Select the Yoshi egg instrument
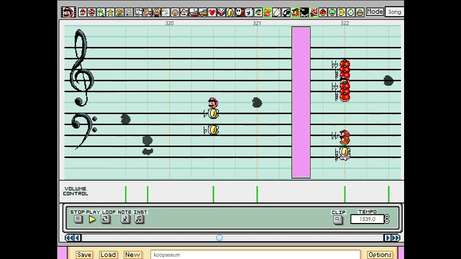The width and height of the screenshot is (461, 259). coord(350,13)
